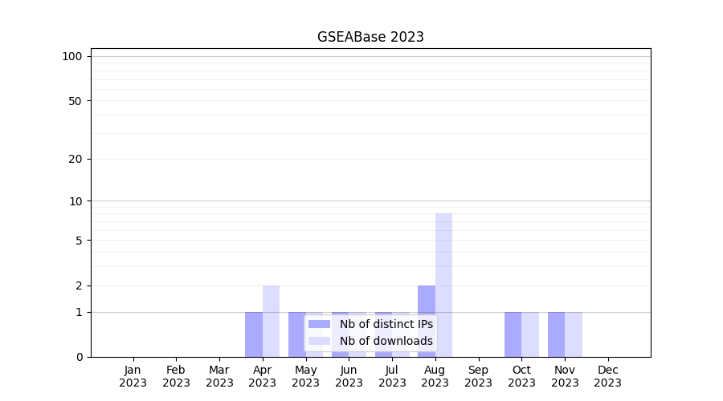The image size is (723, 401).
Task: Click the Oct 2023 downloads bar
Action: click(x=530, y=334)
